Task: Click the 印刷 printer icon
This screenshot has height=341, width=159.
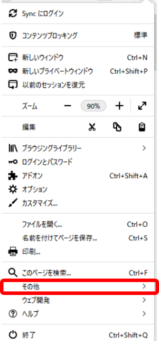Action: 13,252
